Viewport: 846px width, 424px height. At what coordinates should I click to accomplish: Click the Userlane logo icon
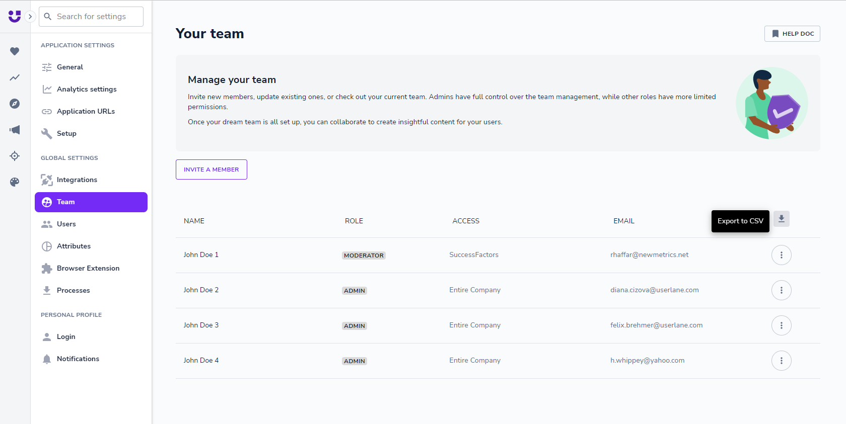[x=15, y=16]
